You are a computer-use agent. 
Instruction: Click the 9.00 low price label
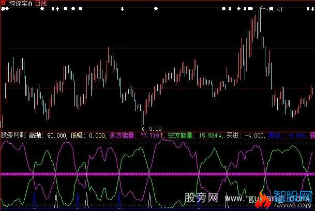tap(155, 129)
